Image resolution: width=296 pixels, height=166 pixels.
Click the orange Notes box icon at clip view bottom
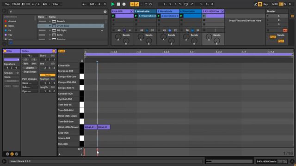point(12,154)
